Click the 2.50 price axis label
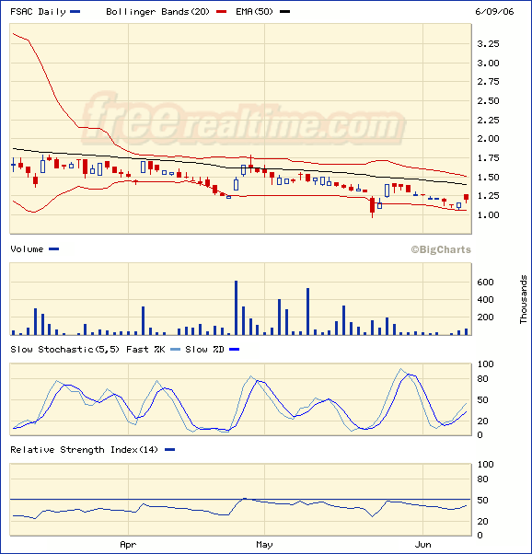This screenshot has width=532, height=554. pos(488,100)
